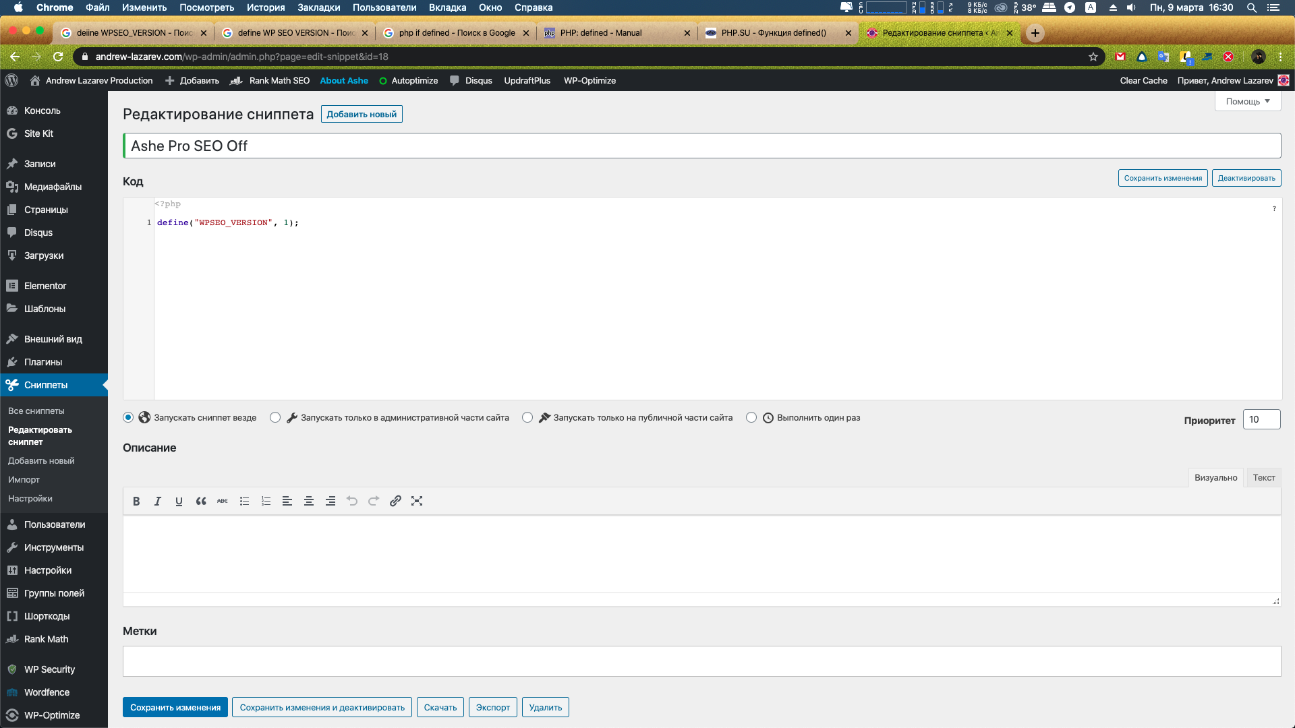Image resolution: width=1295 pixels, height=728 pixels.
Task: Open Плагины in the sidebar menu
Action: [43, 362]
